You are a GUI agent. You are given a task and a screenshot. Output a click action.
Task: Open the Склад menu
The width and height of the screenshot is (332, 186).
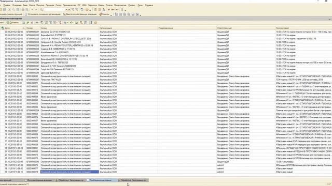[58, 5]
